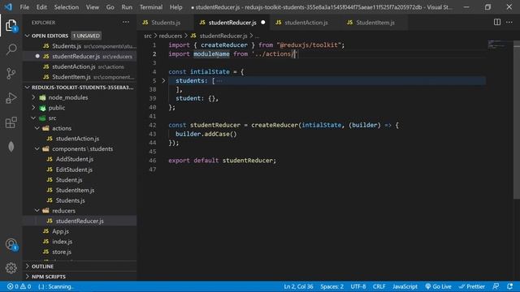Screen dimensions: 520x292
Task: Open the Source Control view
Action: click(x=11, y=74)
